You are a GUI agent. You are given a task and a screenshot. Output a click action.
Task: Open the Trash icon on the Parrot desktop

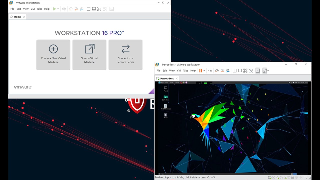(x=165, y=115)
